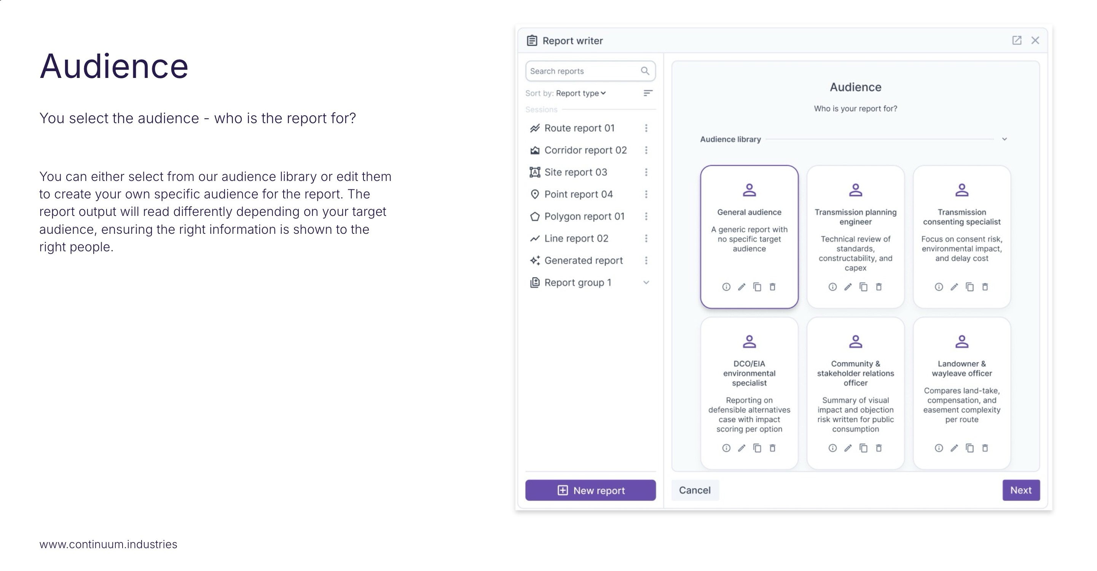Show info for DCO/EIA environmental specialist
Screen dimensions: 1097x571
(x=726, y=448)
